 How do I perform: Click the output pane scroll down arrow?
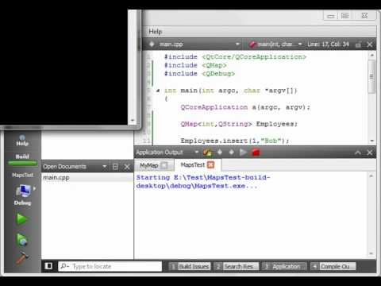pyautogui.click(x=371, y=253)
